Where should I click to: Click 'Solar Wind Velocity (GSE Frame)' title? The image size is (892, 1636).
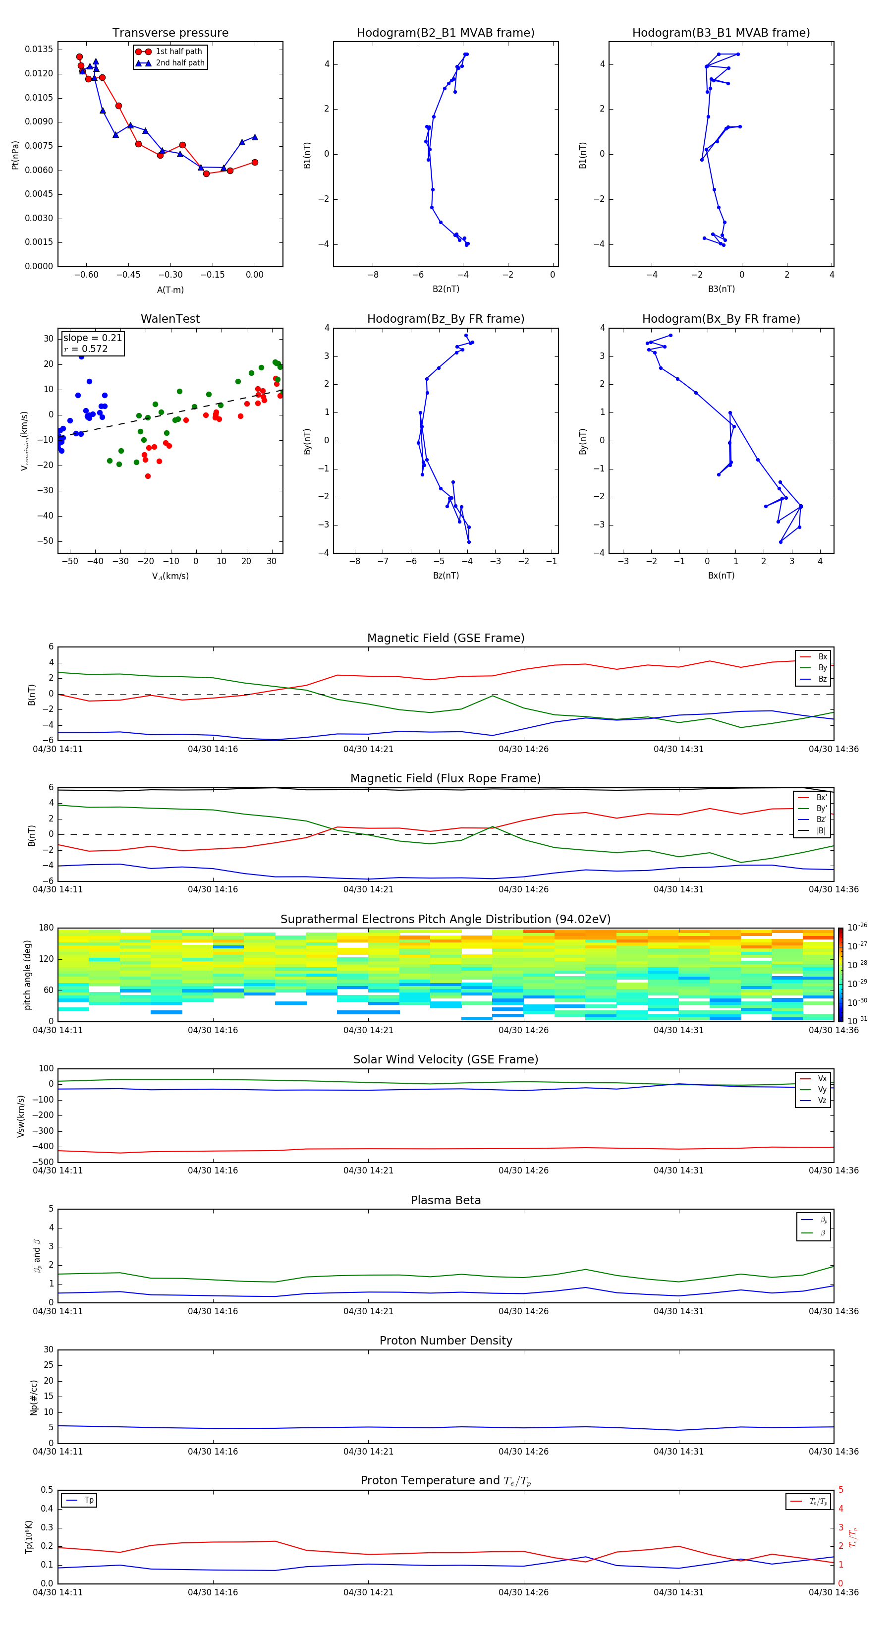(x=446, y=1060)
